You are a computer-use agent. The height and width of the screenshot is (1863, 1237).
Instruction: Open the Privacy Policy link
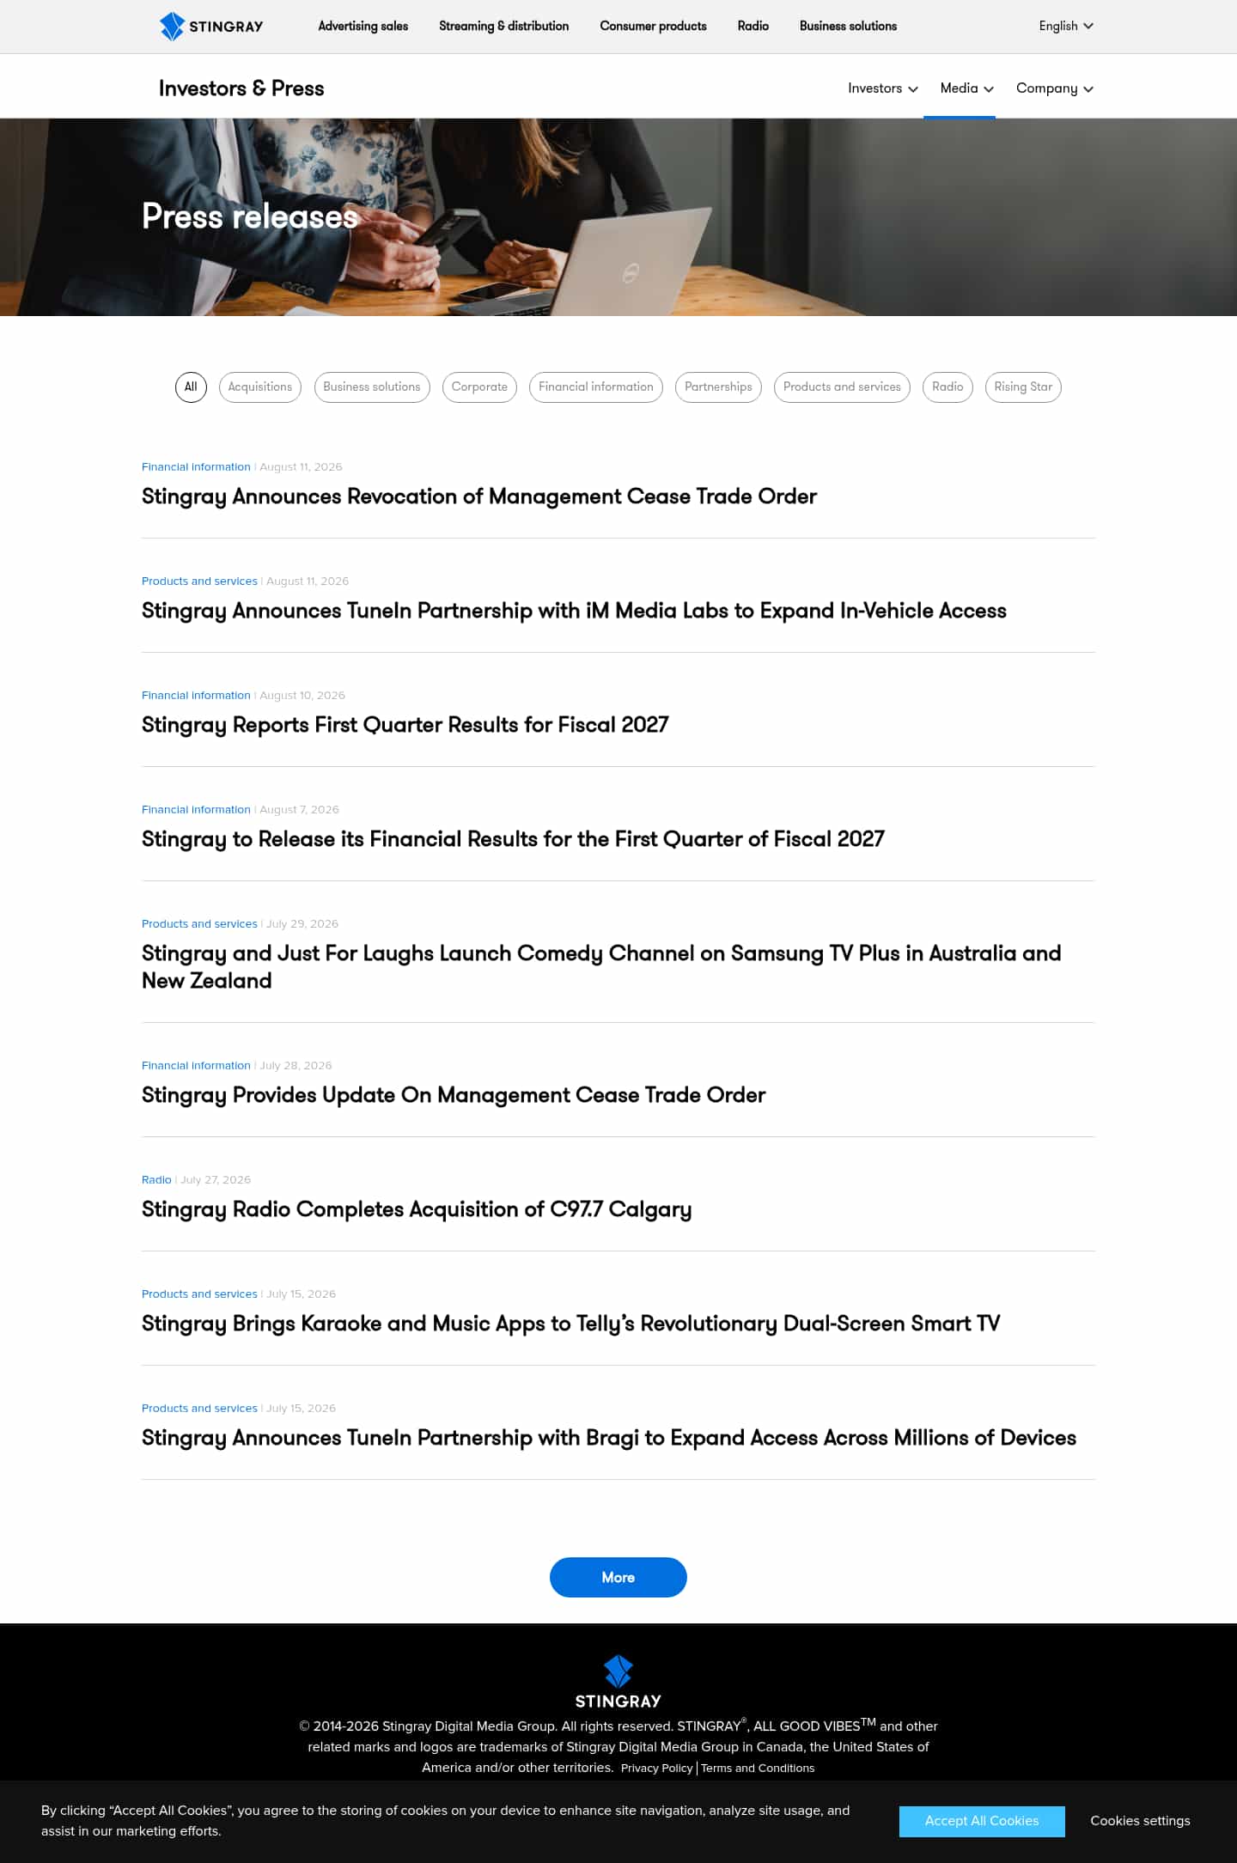tap(656, 1769)
